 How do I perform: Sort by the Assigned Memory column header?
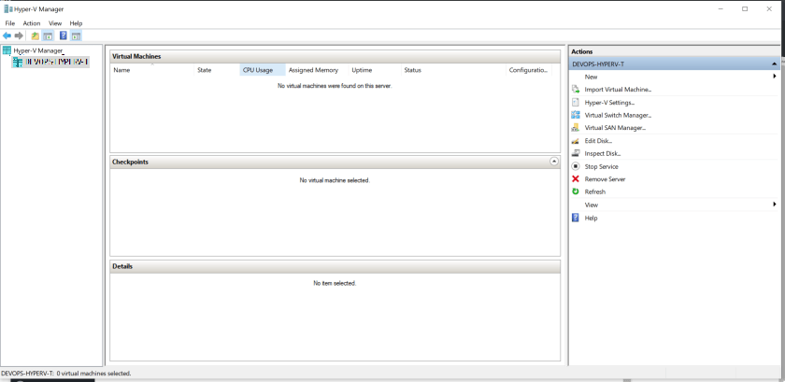[x=317, y=70]
